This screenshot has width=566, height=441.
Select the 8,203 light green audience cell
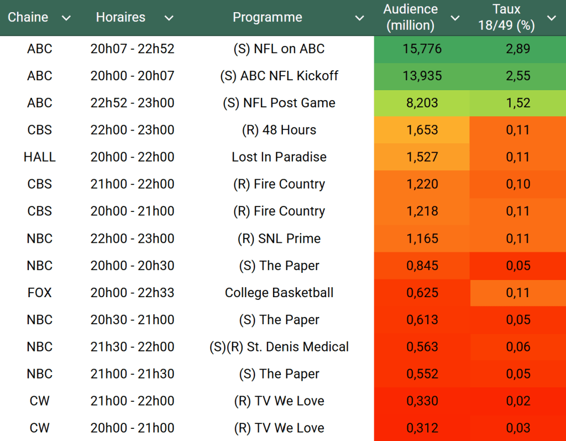(x=422, y=103)
